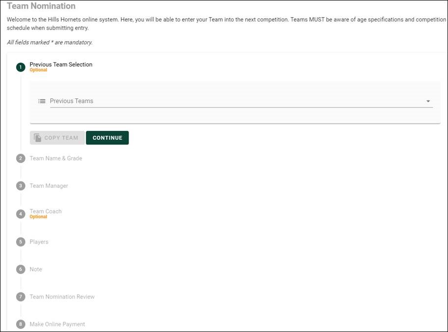This screenshot has height=332, width=448.
Task: Select step 3 number circle
Action: (21, 186)
